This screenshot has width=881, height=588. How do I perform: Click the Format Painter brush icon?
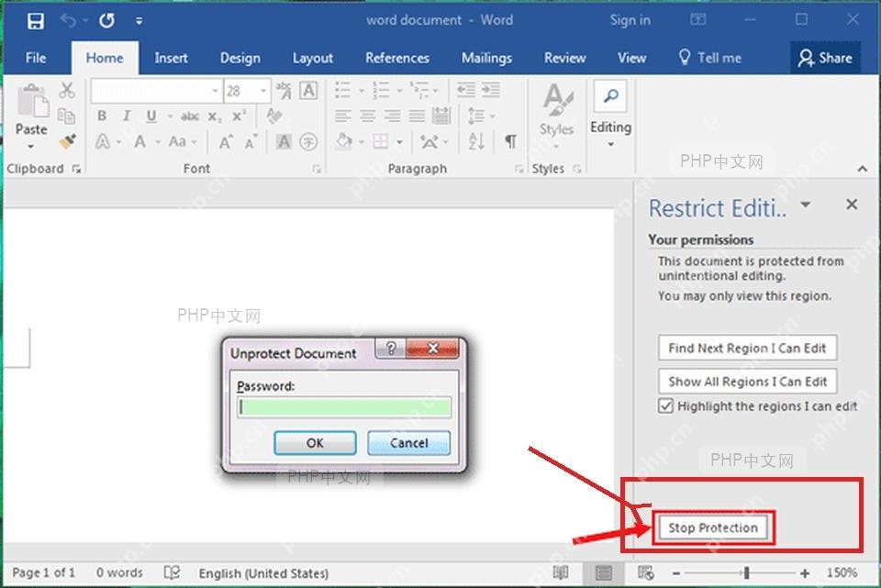[x=67, y=141]
